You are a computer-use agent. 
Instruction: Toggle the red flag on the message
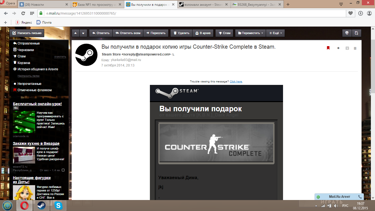coord(328,48)
